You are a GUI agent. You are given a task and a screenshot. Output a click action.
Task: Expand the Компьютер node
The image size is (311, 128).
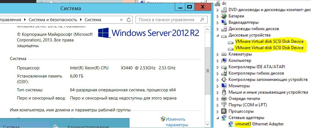coord(218,61)
